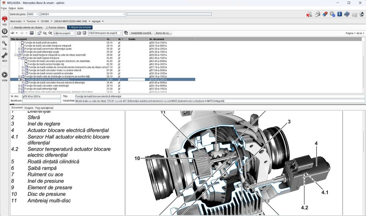This screenshot has height=216, width=366.
Task: Click the blue info icon
Action: pos(340,14)
